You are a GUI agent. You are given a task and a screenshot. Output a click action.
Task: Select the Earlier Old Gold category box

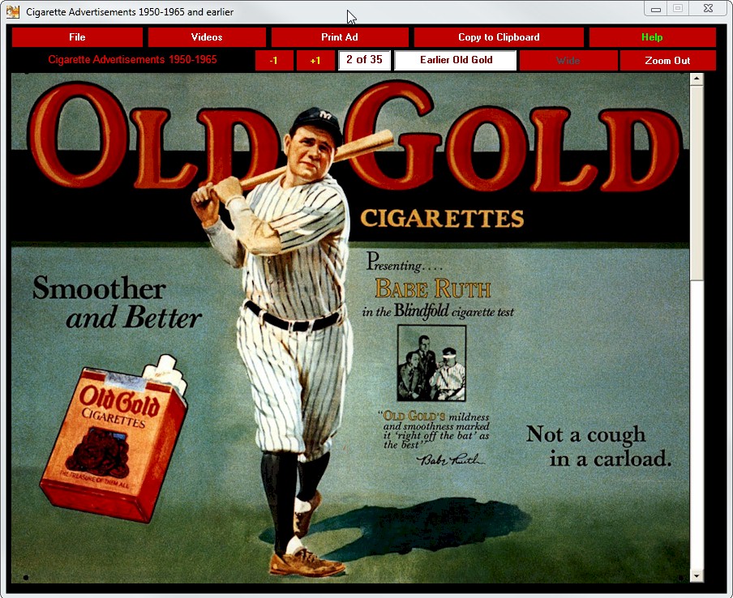(456, 60)
